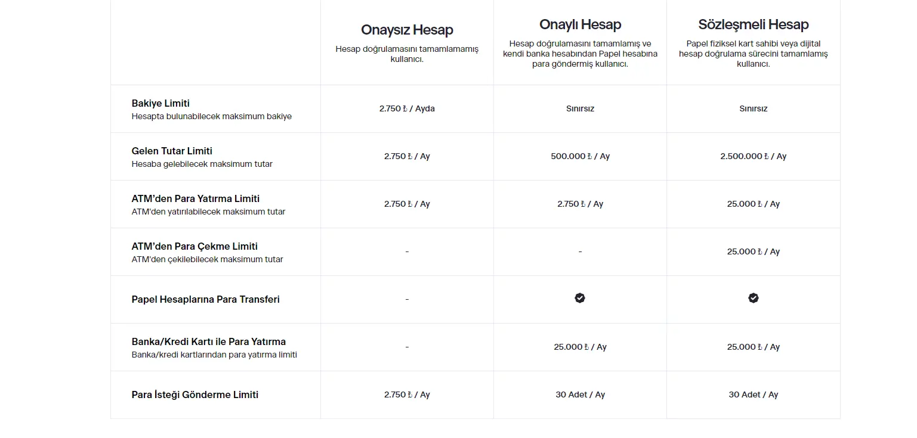Click the Onaylı Hesap Papel transfer checkmark
The height and width of the screenshot is (438, 917).
(x=580, y=298)
